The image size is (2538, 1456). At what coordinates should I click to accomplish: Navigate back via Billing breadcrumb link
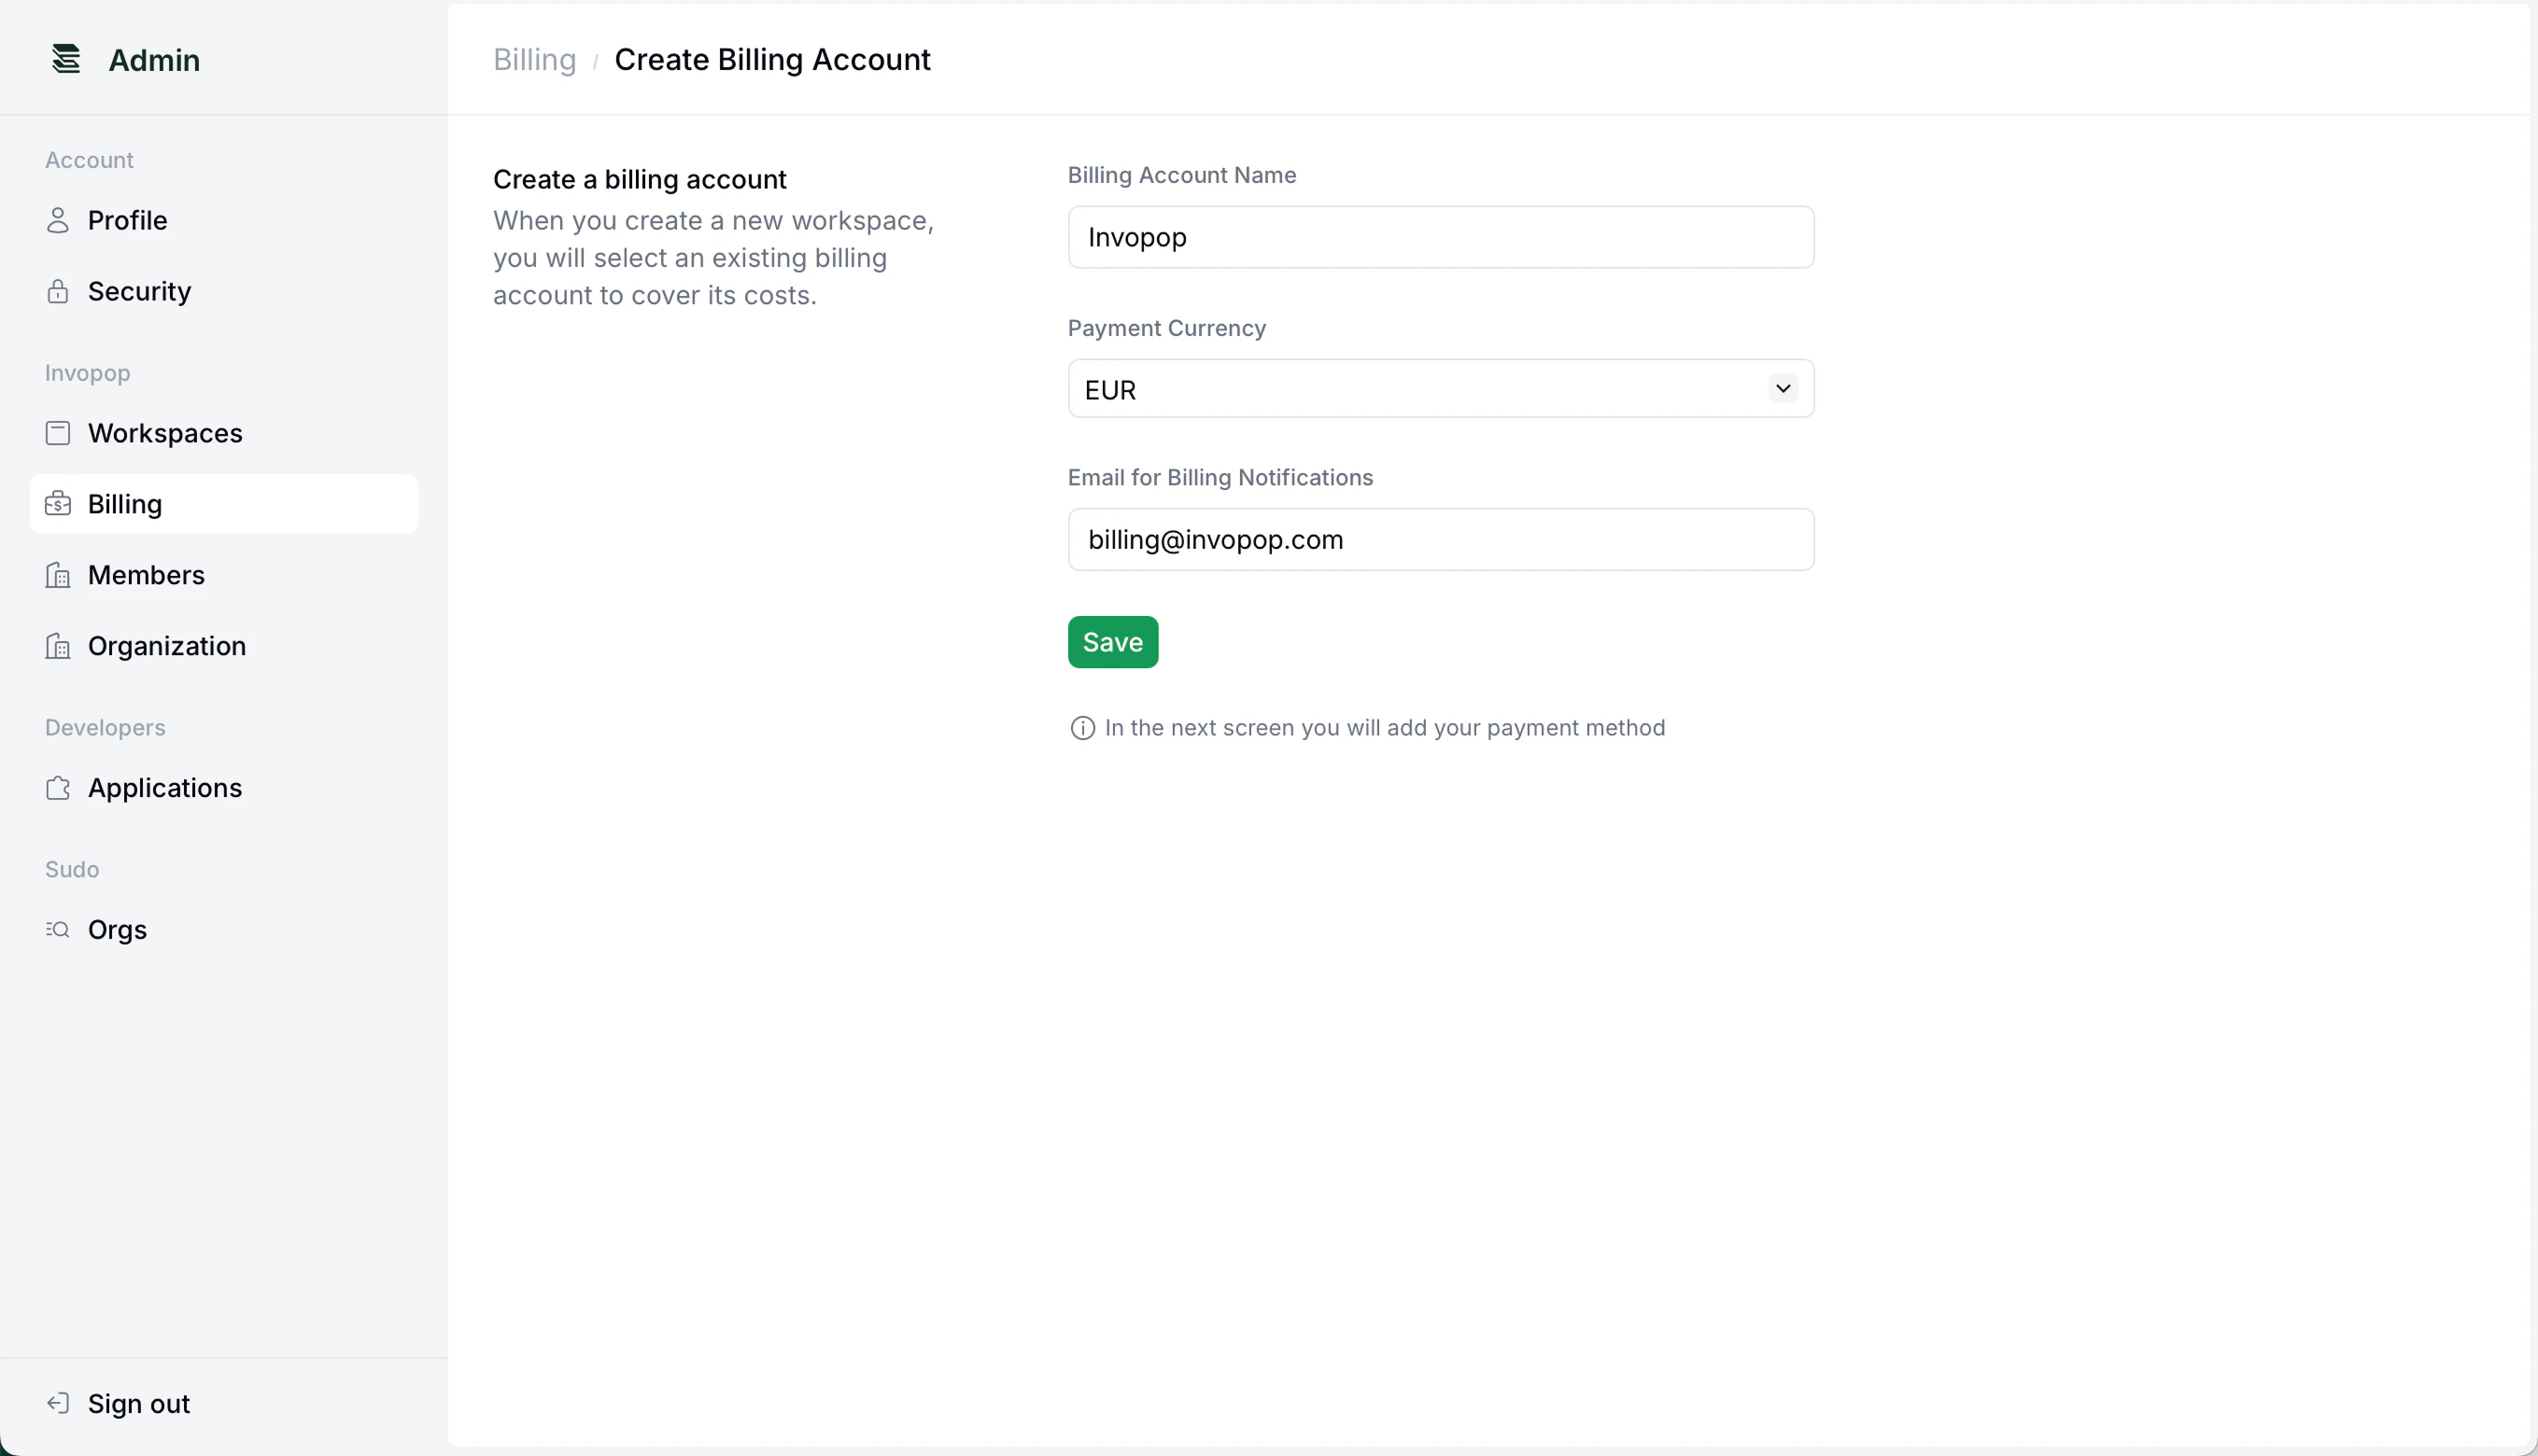tap(534, 60)
